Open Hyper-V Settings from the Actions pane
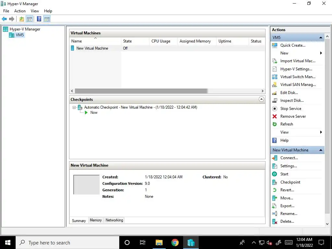 tap(296, 69)
